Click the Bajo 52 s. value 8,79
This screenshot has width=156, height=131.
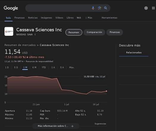100,115
